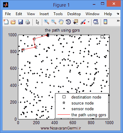123x133 pixels.
Task: Open the Window menu
Action: tap(92, 14)
